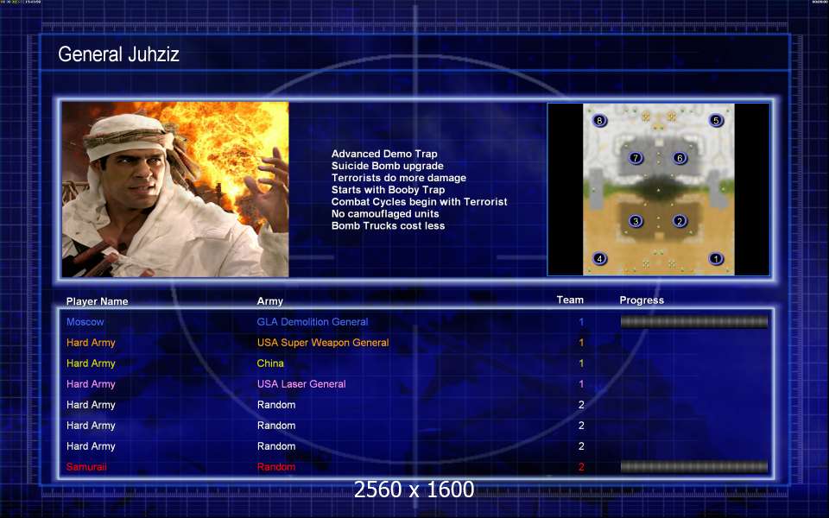
Task: Select the red player name 'Samuraii'
Action: (86, 467)
